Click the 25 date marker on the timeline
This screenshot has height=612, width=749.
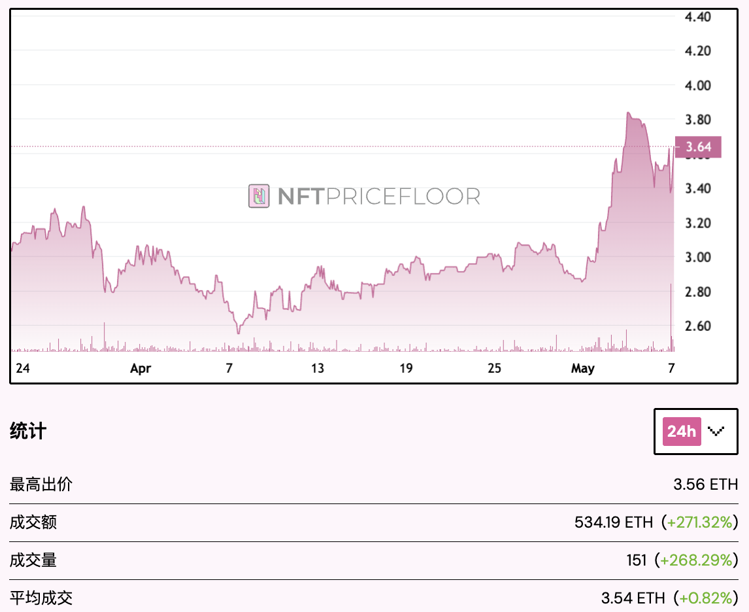(494, 368)
